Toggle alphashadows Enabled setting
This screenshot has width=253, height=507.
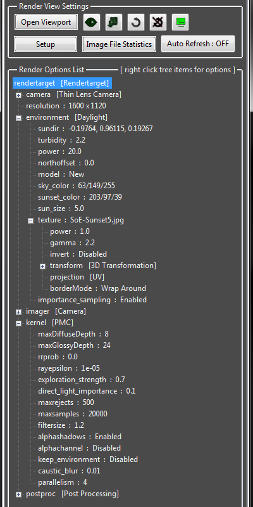[80, 437]
